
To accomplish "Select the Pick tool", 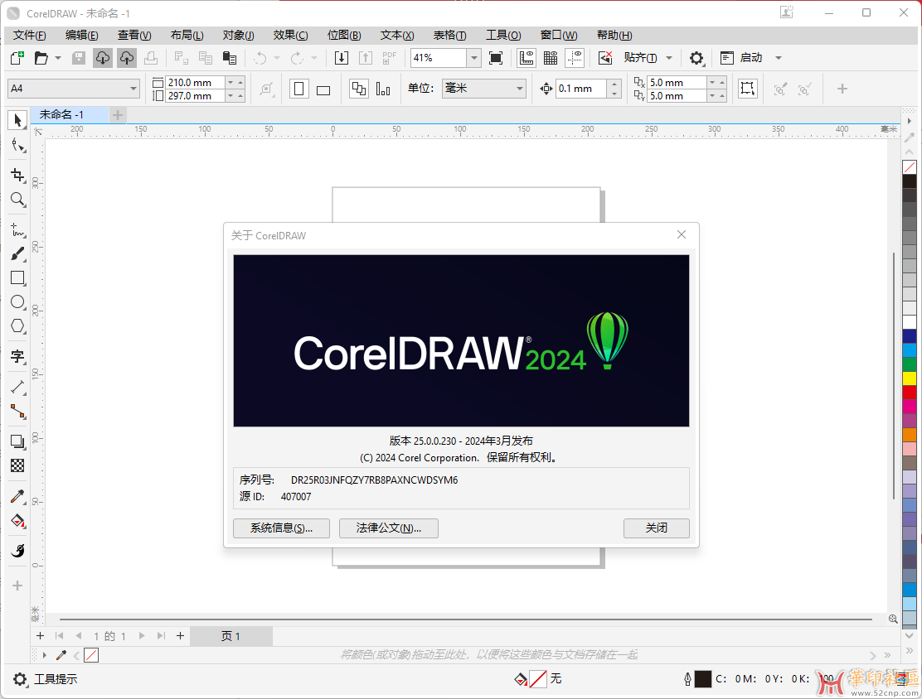I will [17, 120].
